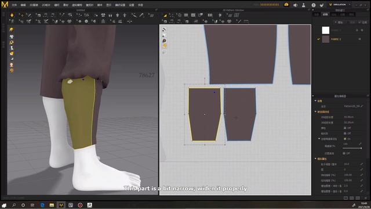The image size is (371, 209).
Task: Select the highlighted second tab in object browser
Action: [325, 15]
